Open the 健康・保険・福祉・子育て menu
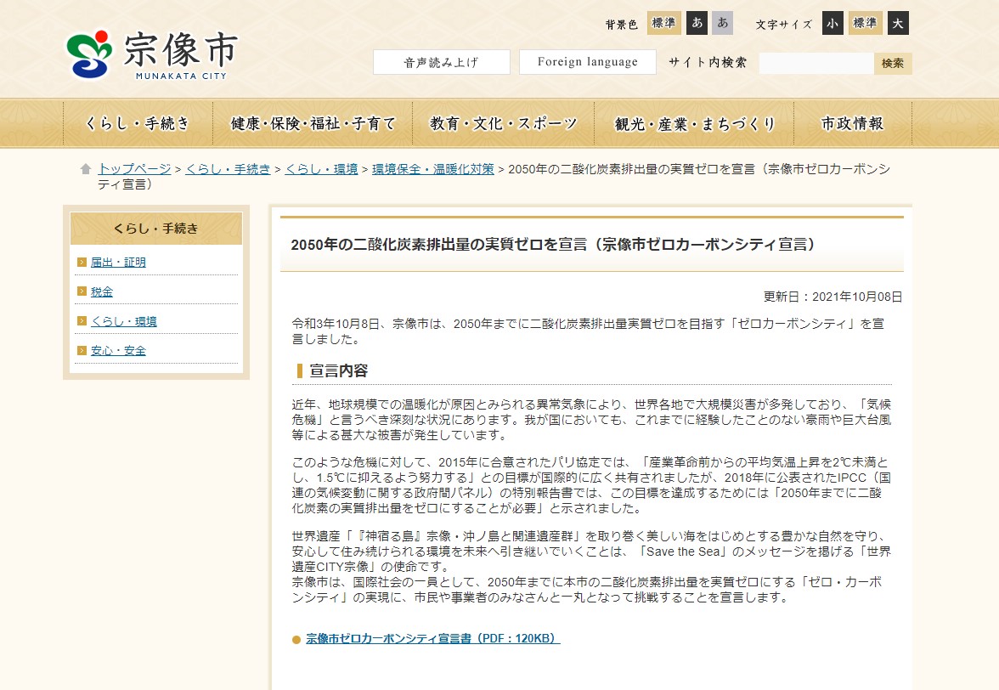Image resolution: width=999 pixels, height=690 pixels. 313,124
